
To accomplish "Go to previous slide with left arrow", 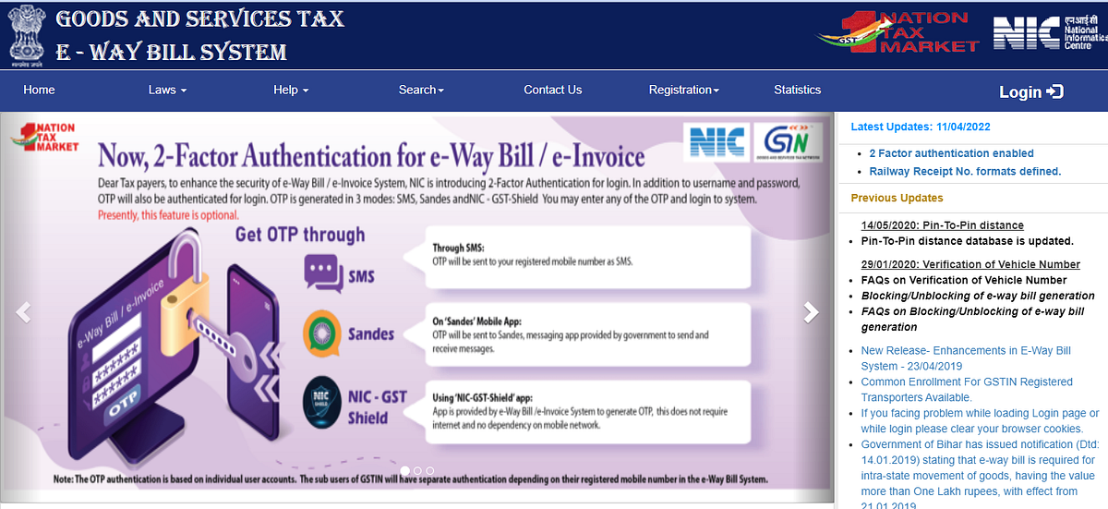I will click(x=24, y=312).
